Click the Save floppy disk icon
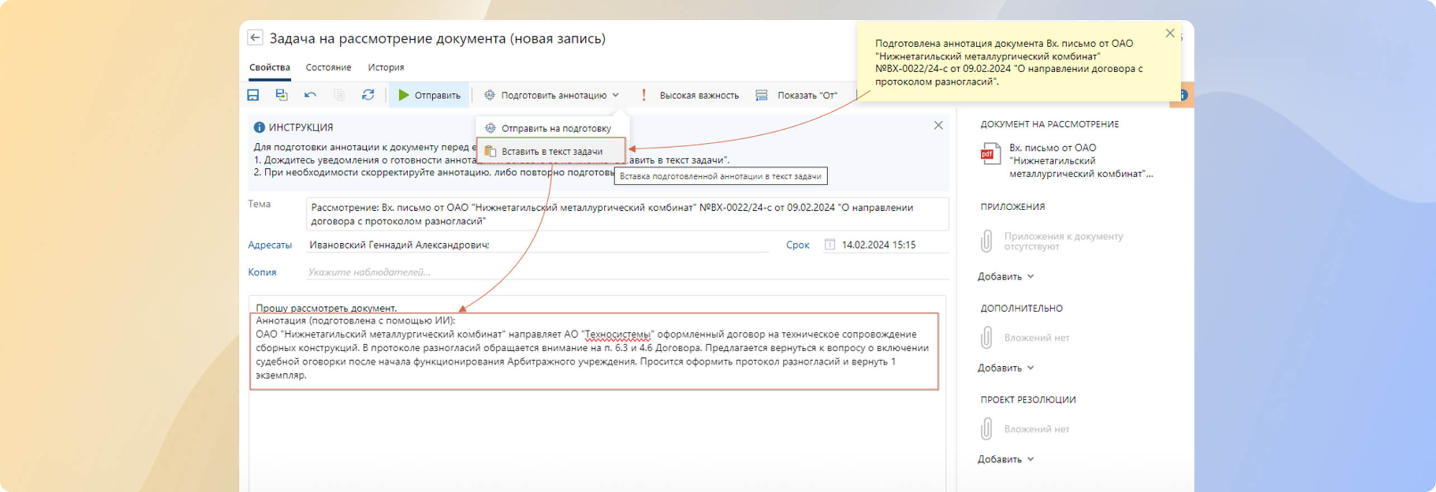The height and width of the screenshot is (492, 1436). tap(253, 95)
